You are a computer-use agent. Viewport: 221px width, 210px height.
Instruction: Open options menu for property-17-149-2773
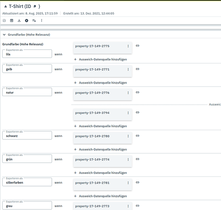pyautogui.click(x=128, y=206)
